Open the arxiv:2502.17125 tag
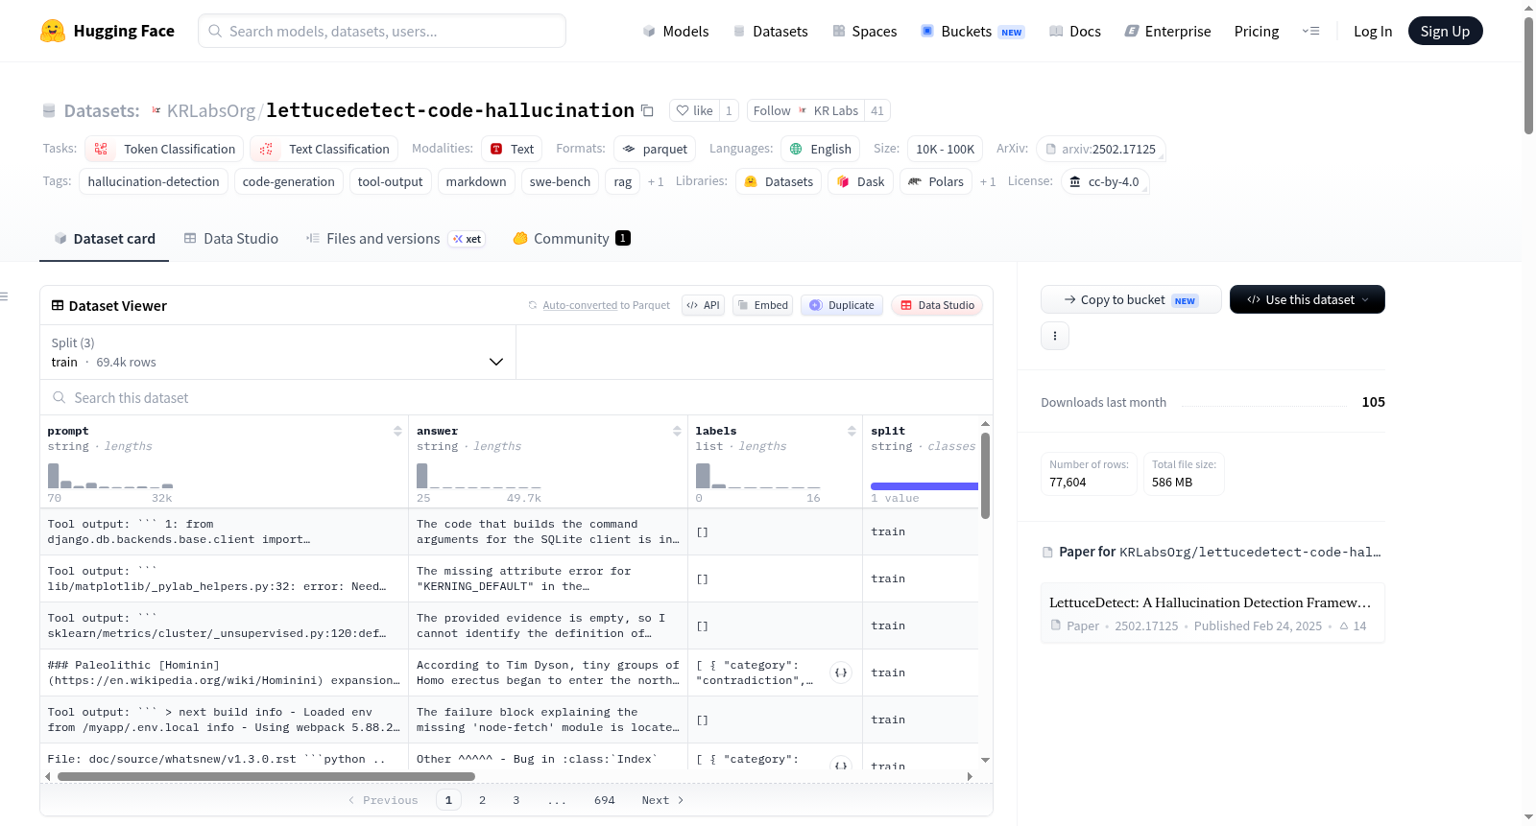The height and width of the screenshot is (826, 1536). click(1101, 149)
